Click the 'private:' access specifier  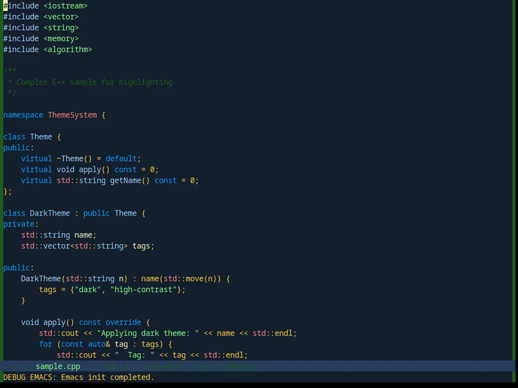tap(21, 224)
